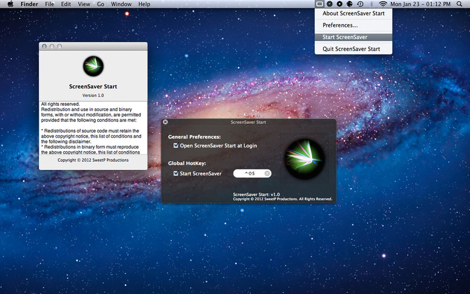Click the zoom button of About window
The width and height of the screenshot is (470, 294).
click(59, 46)
